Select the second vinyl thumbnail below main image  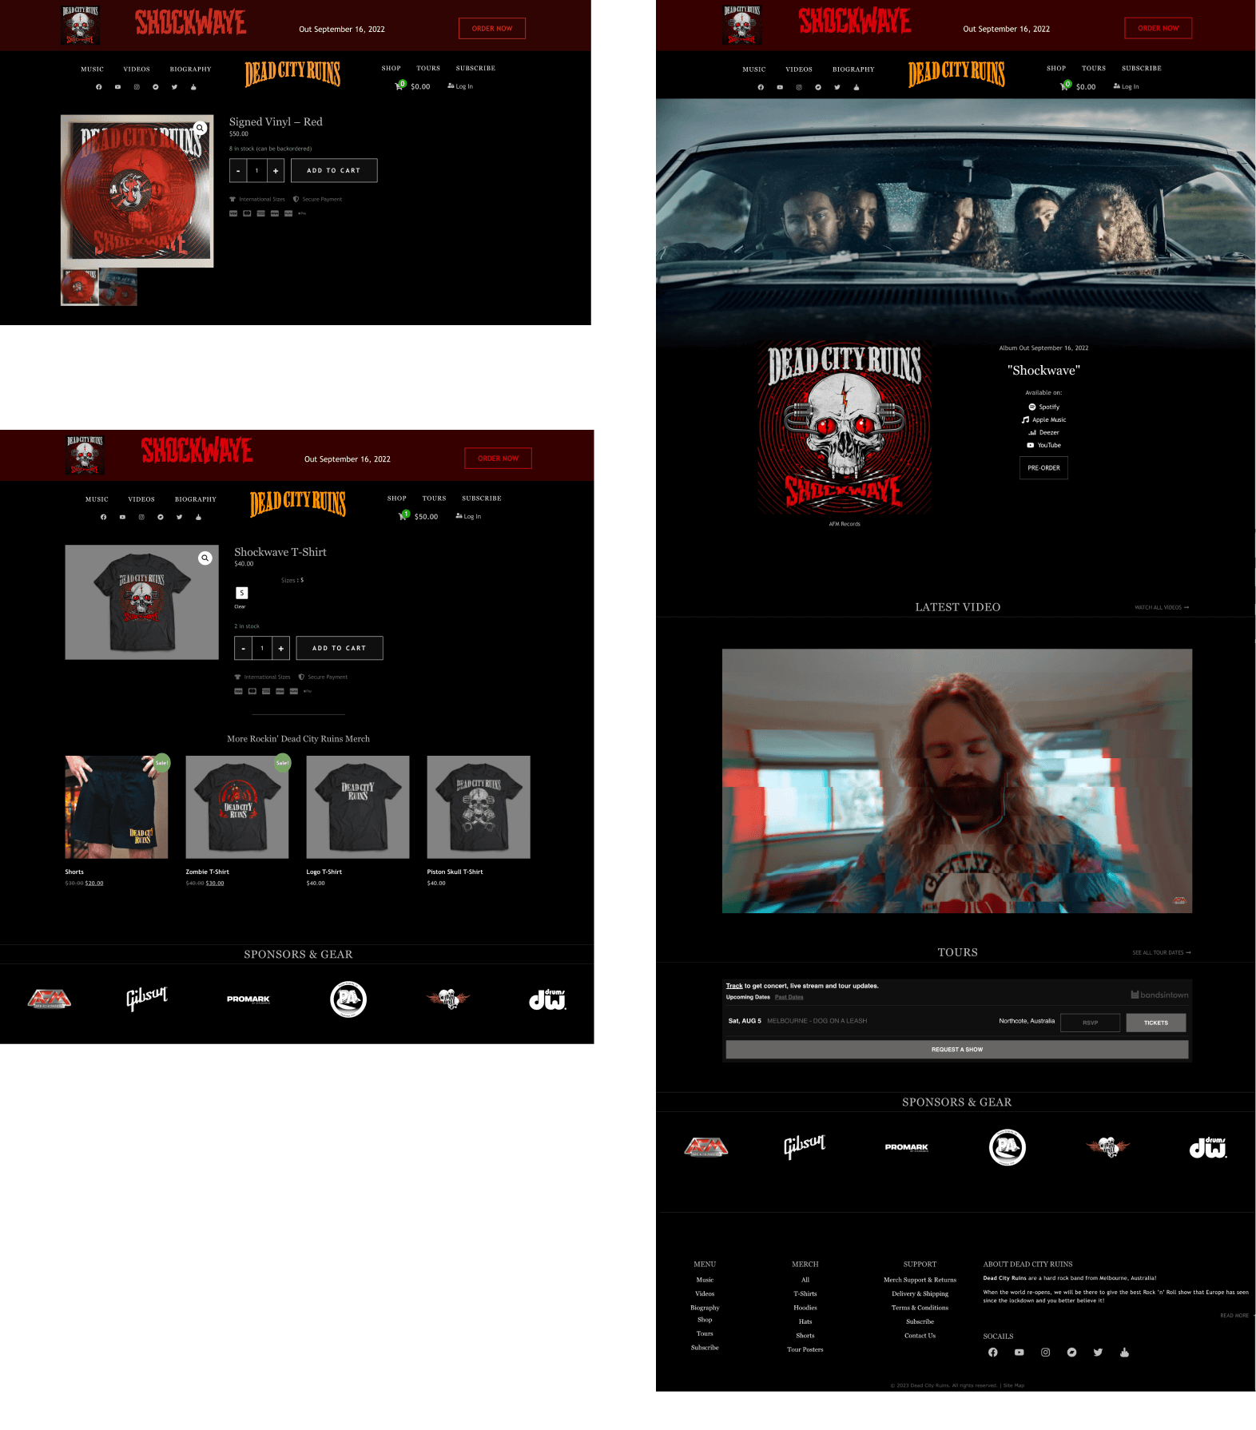tap(118, 287)
